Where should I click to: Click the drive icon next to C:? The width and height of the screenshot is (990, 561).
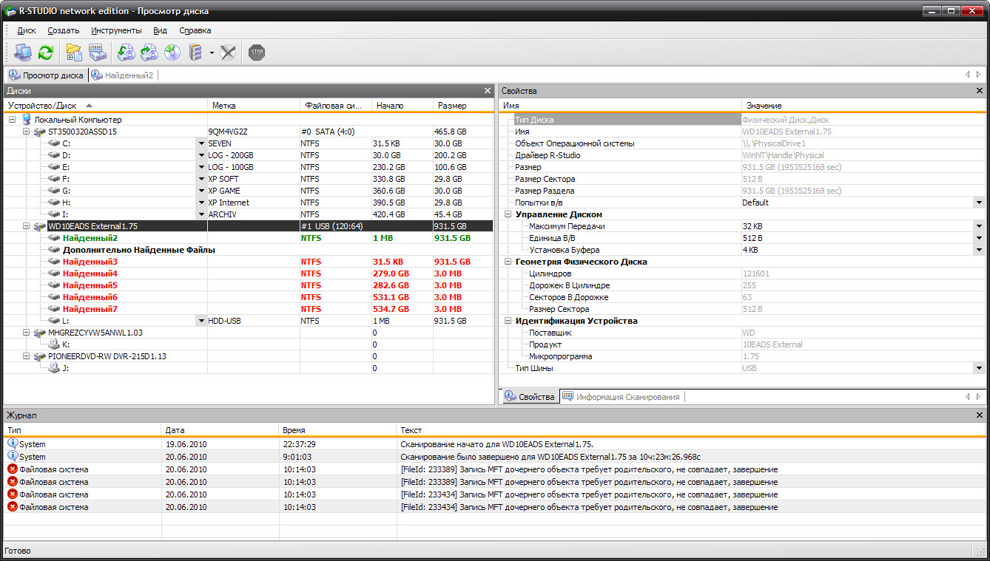53,143
